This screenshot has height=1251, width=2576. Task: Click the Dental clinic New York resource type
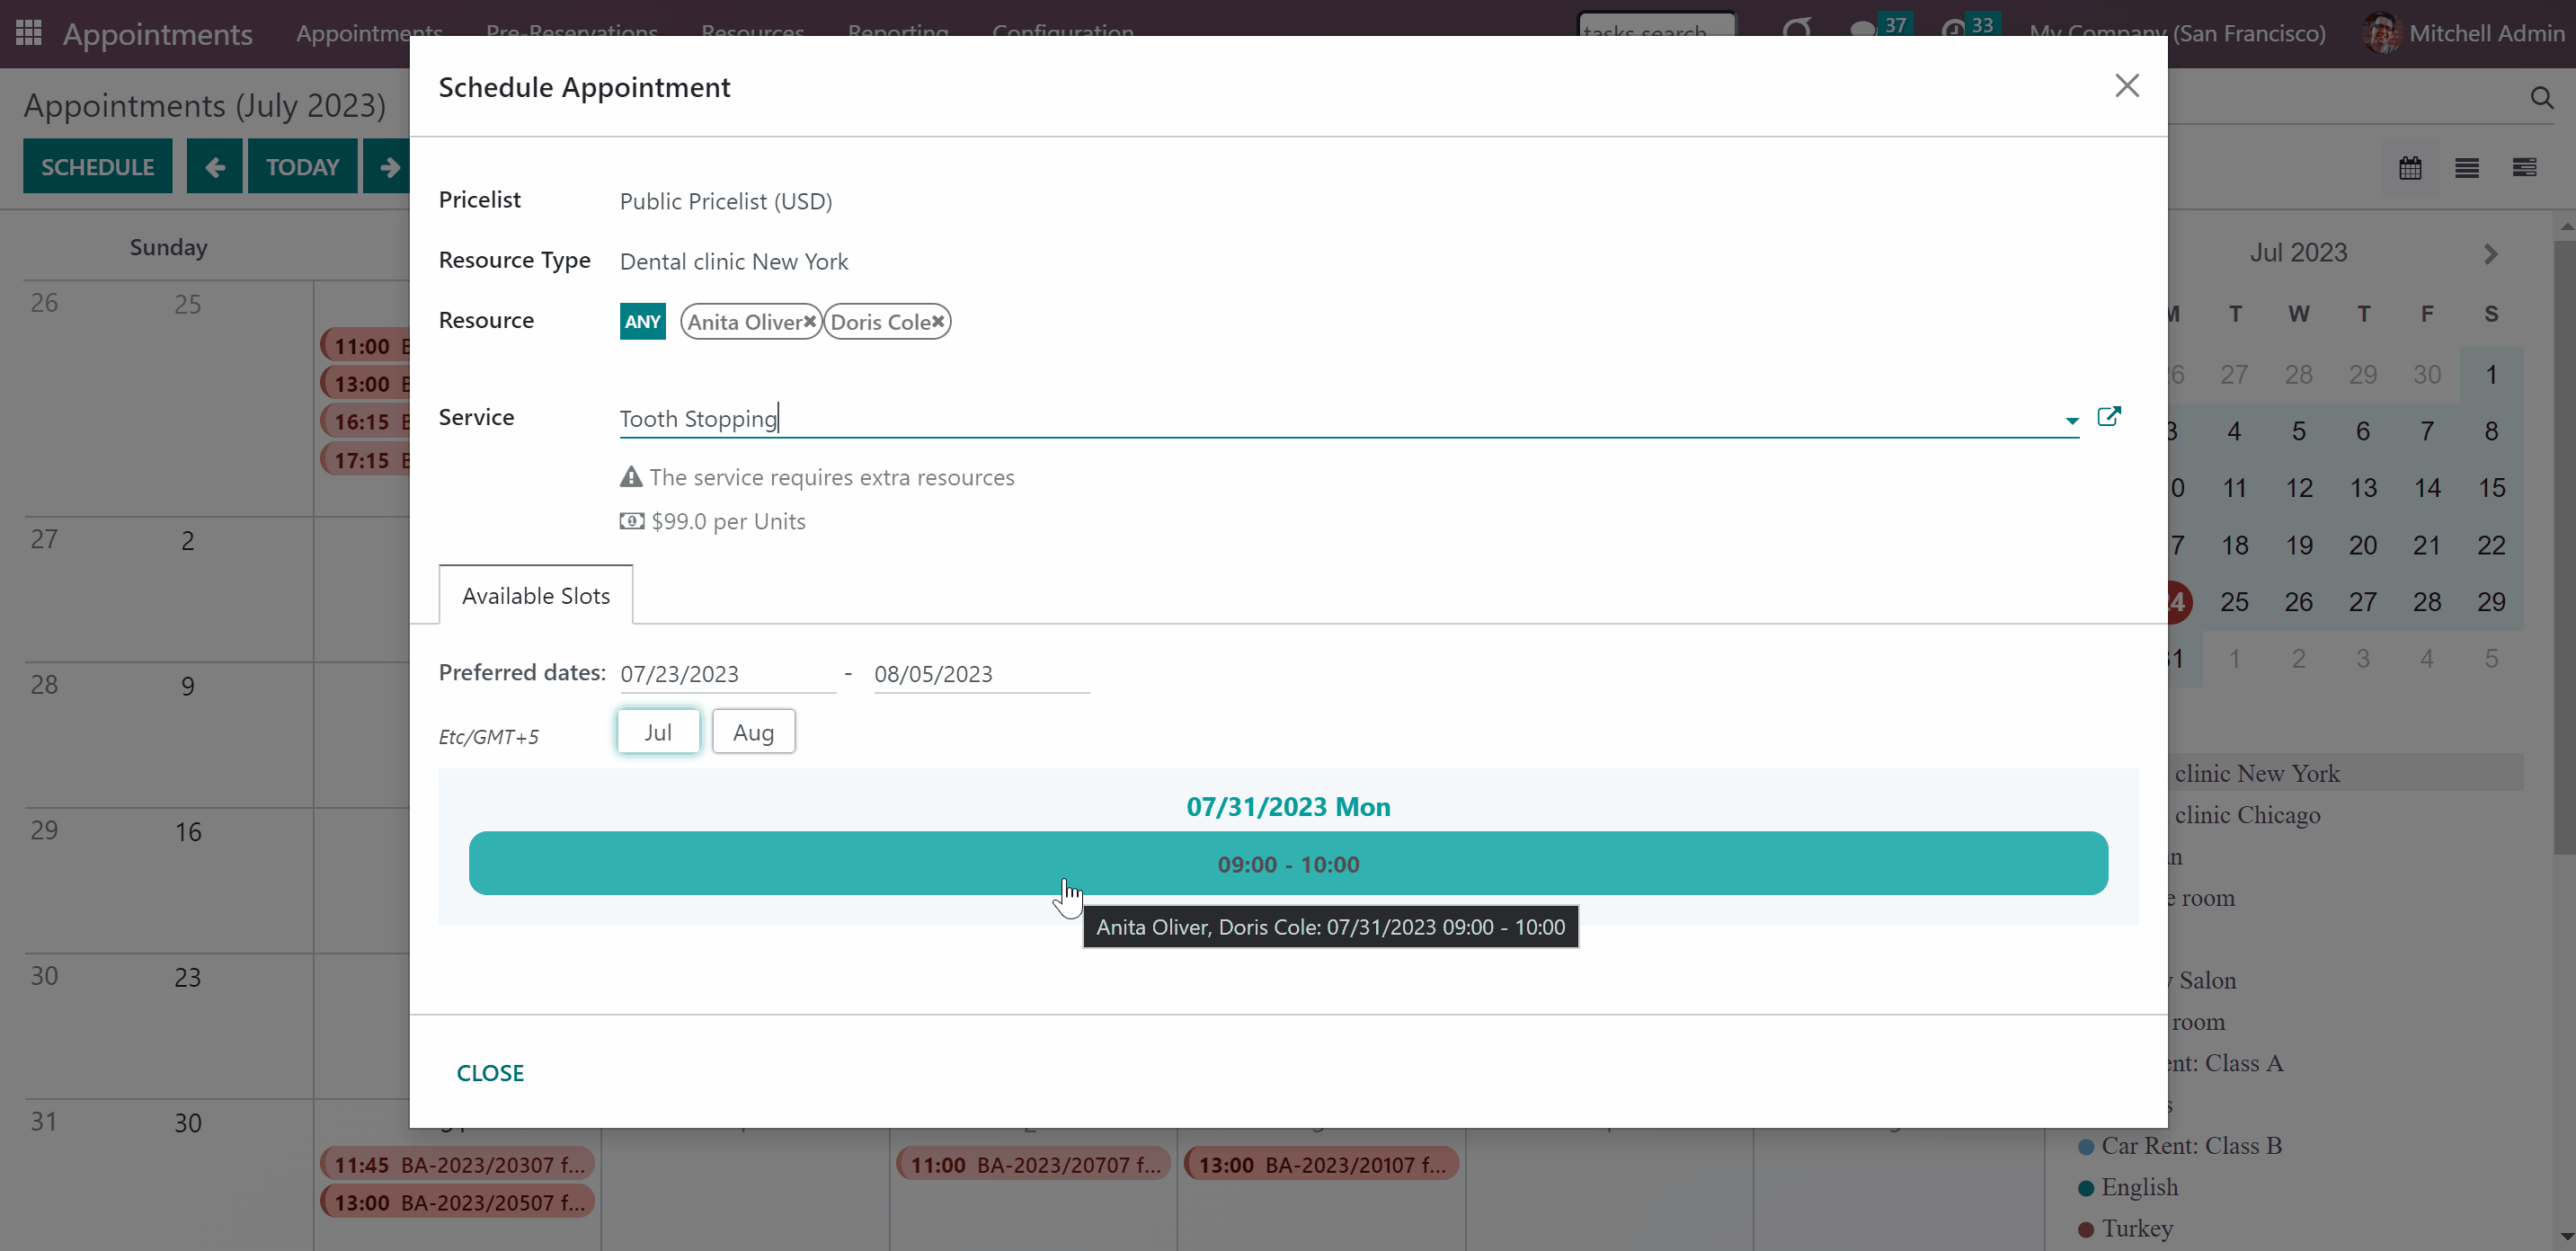point(734,261)
